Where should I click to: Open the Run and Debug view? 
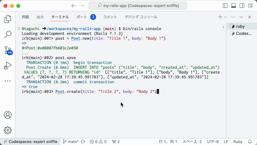coord(8,65)
